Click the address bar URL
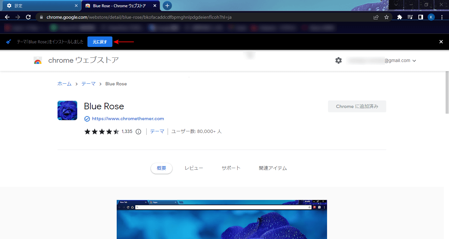Viewport: 449px width, 239px height. click(139, 17)
